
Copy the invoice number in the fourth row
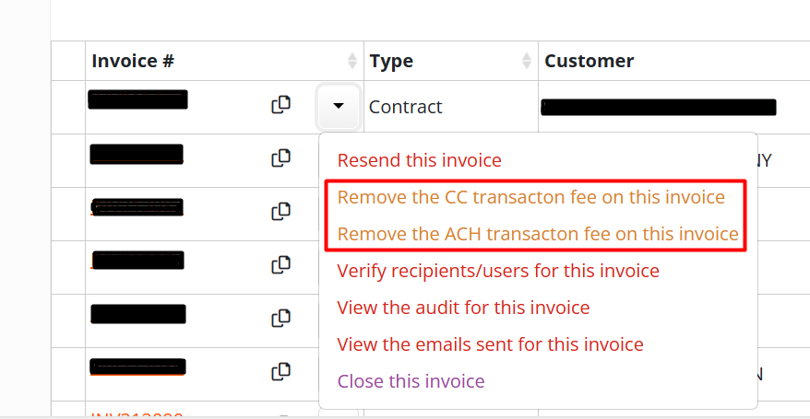pos(281,265)
